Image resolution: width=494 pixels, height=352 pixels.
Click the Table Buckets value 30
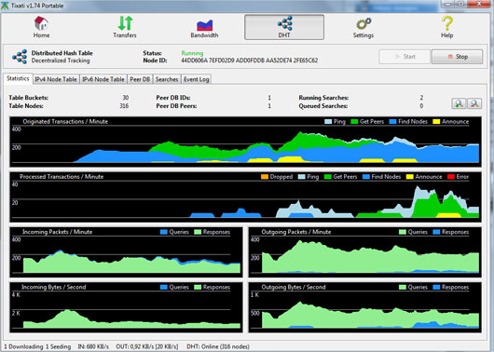[126, 98]
